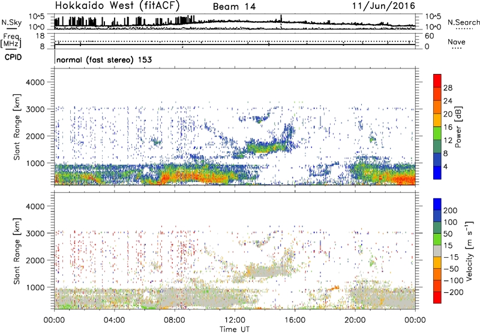Click the 'N.Sky' legend label

coord(11,22)
